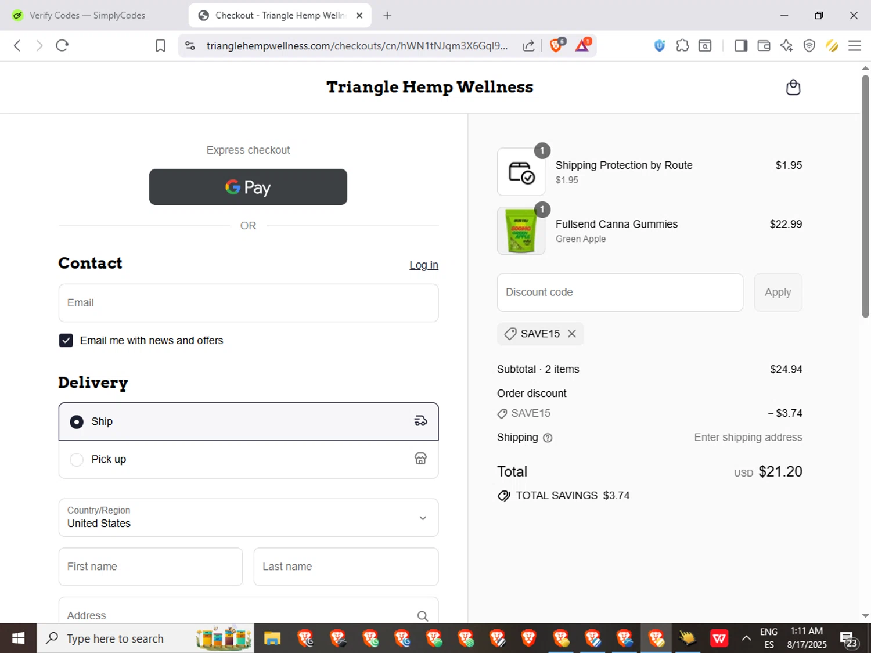Click the ENG ES language indicator
871x653 pixels.
click(769, 638)
